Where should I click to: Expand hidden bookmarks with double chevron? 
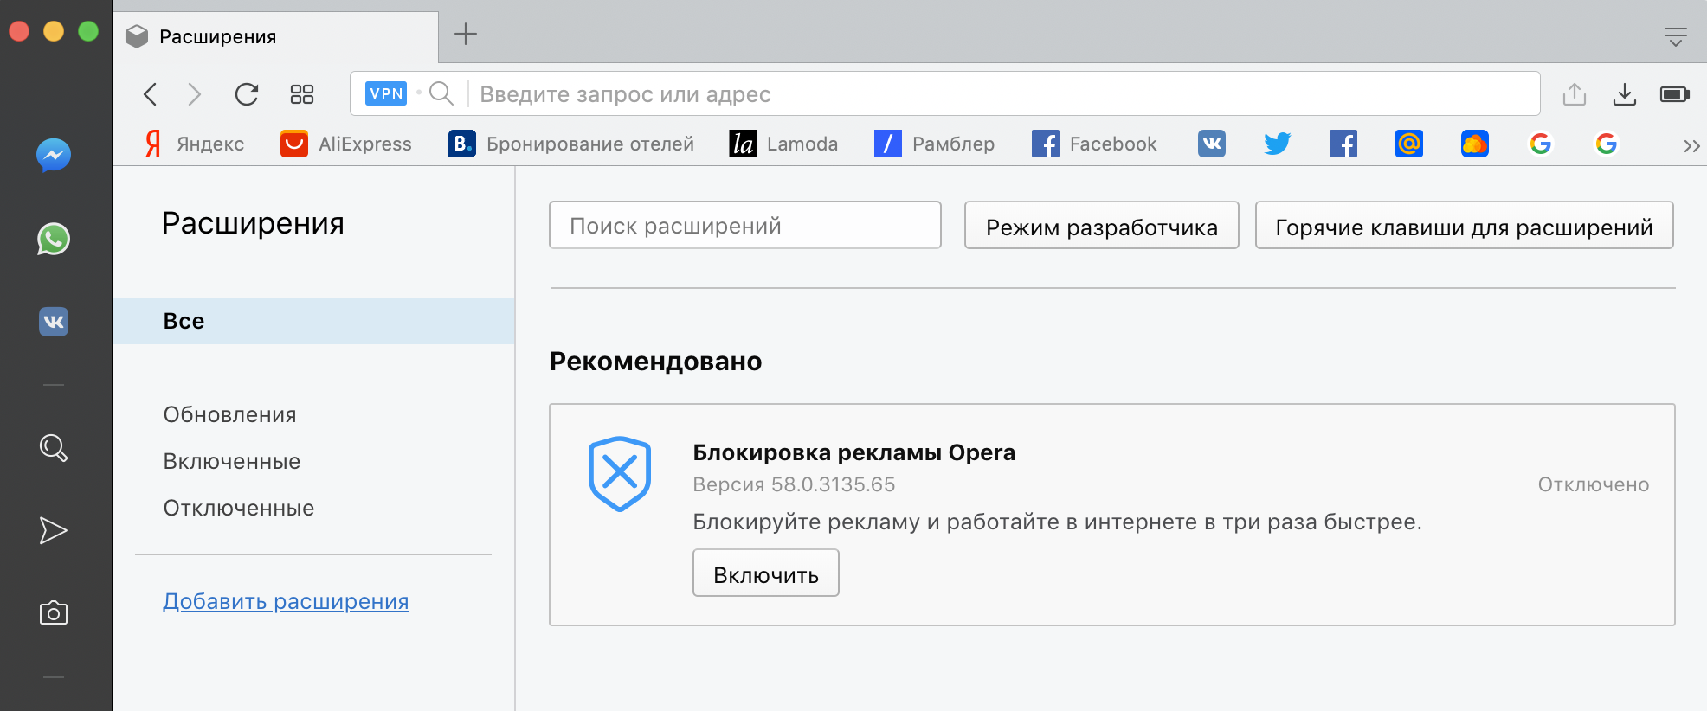[1691, 145]
